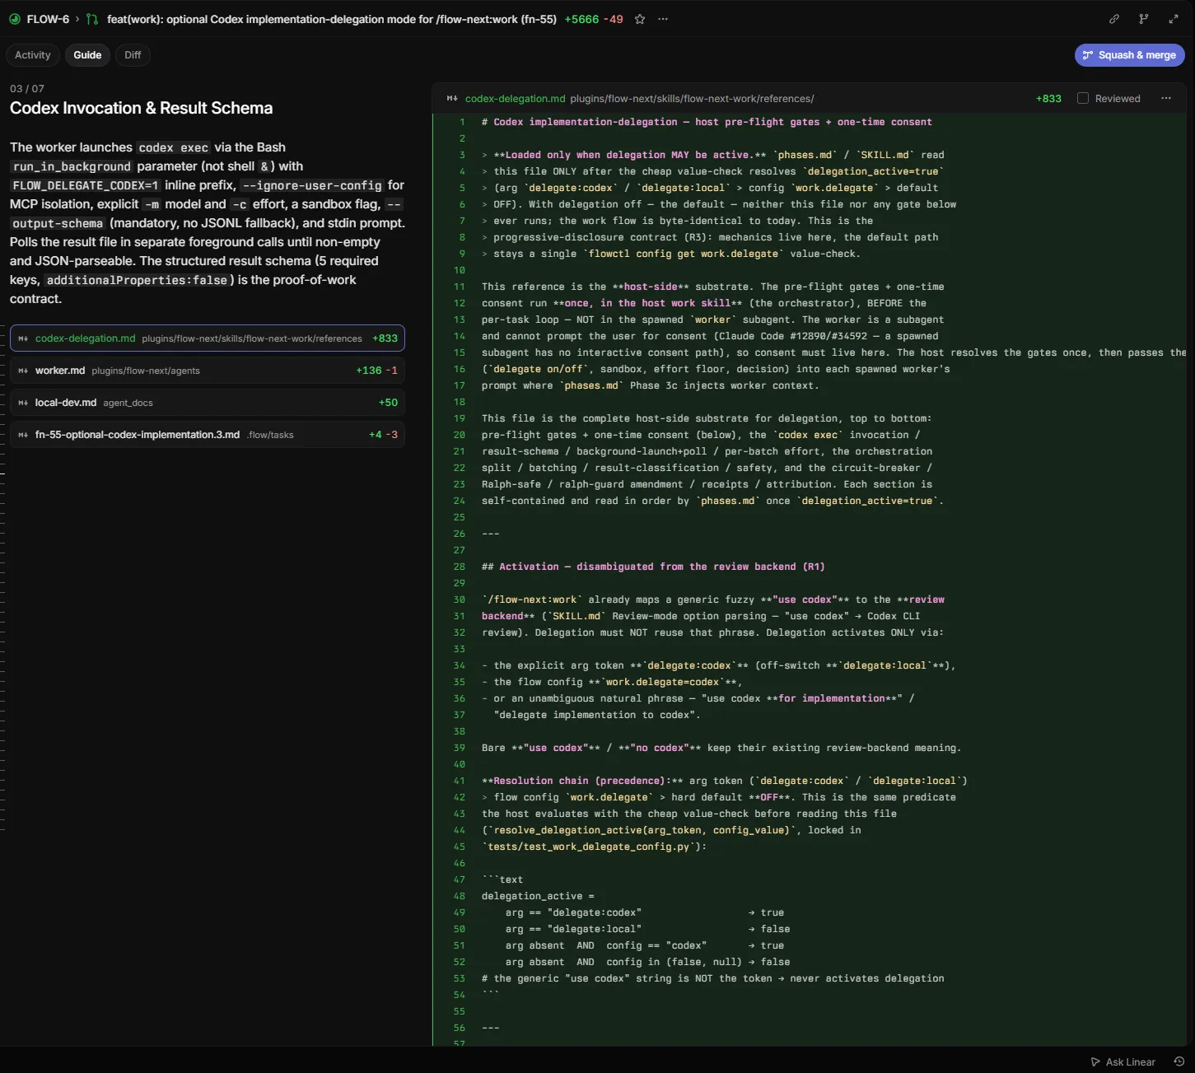Open the more options menu next to the star
Image resolution: width=1195 pixels, height=1073 pixels.
coord(663,19)
